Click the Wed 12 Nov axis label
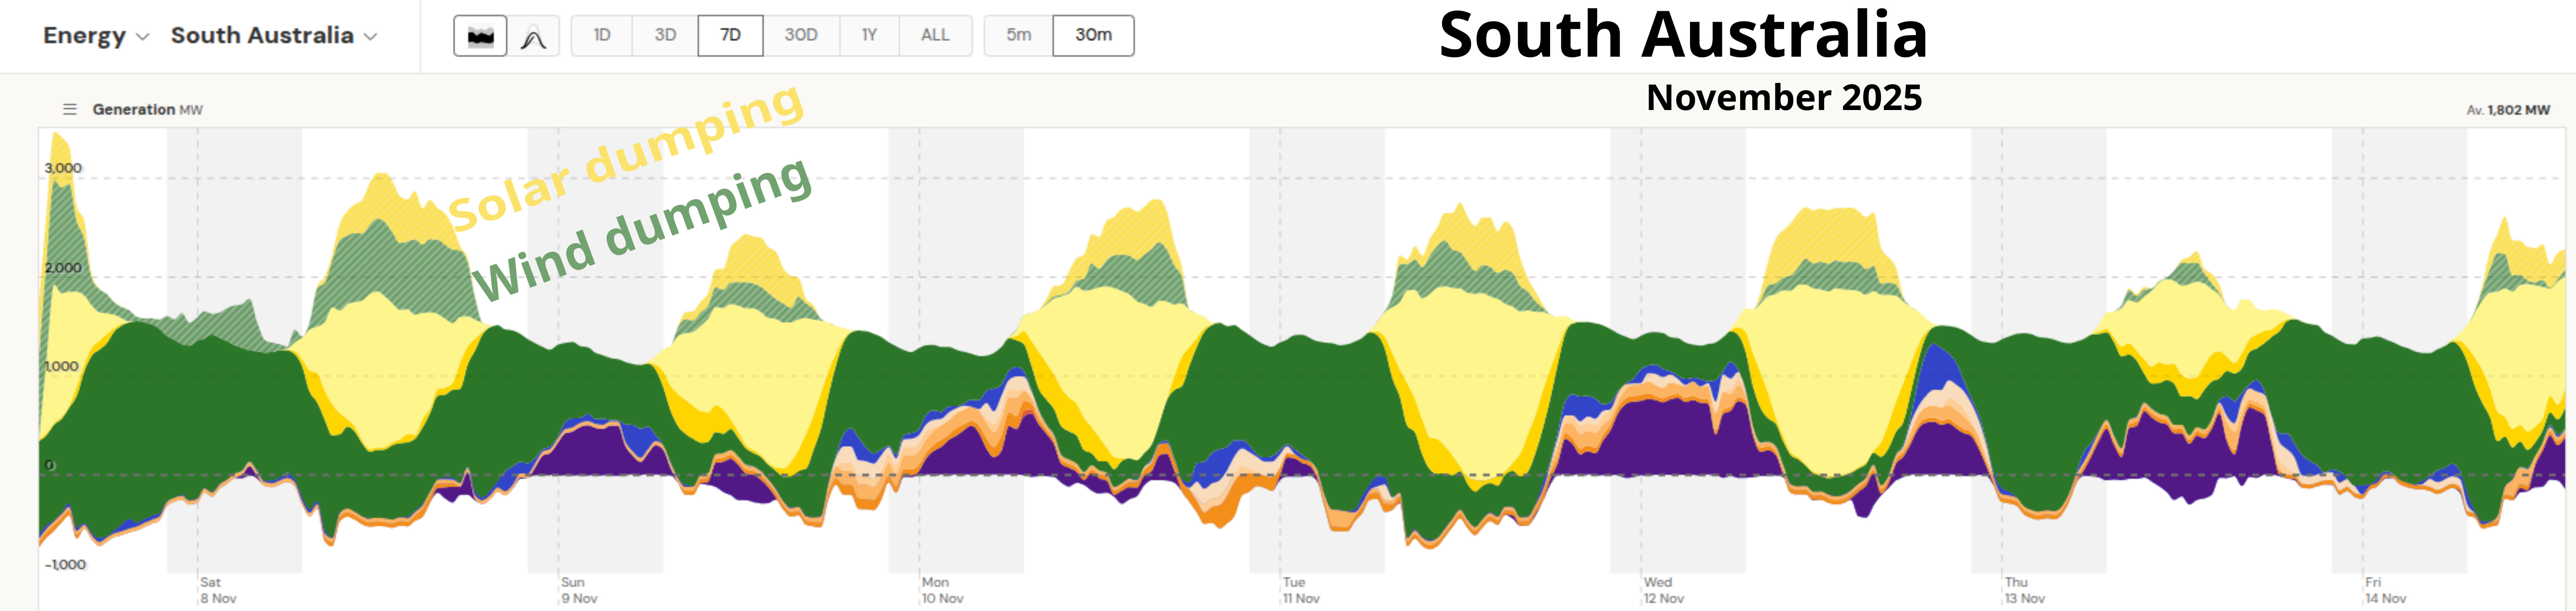The height and width of the screenshot is (611, 2576). pos(1663,590)
